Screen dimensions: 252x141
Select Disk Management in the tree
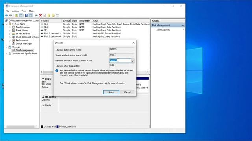pos(24,50)
